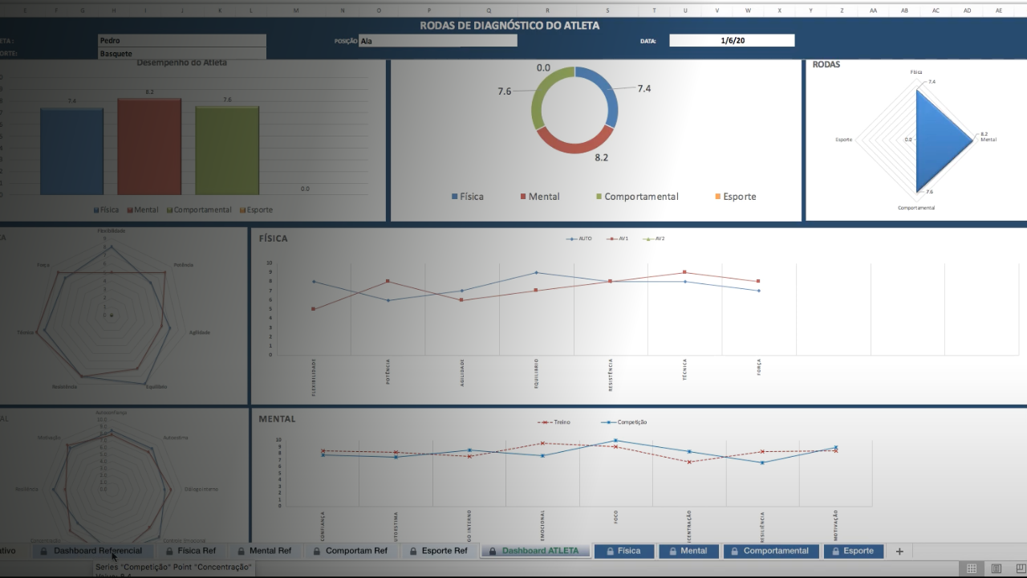Open the blue Mental sheet tab
Viewport: 1027px width, 578px height.
pyautogui.click(x=693, y=551)
